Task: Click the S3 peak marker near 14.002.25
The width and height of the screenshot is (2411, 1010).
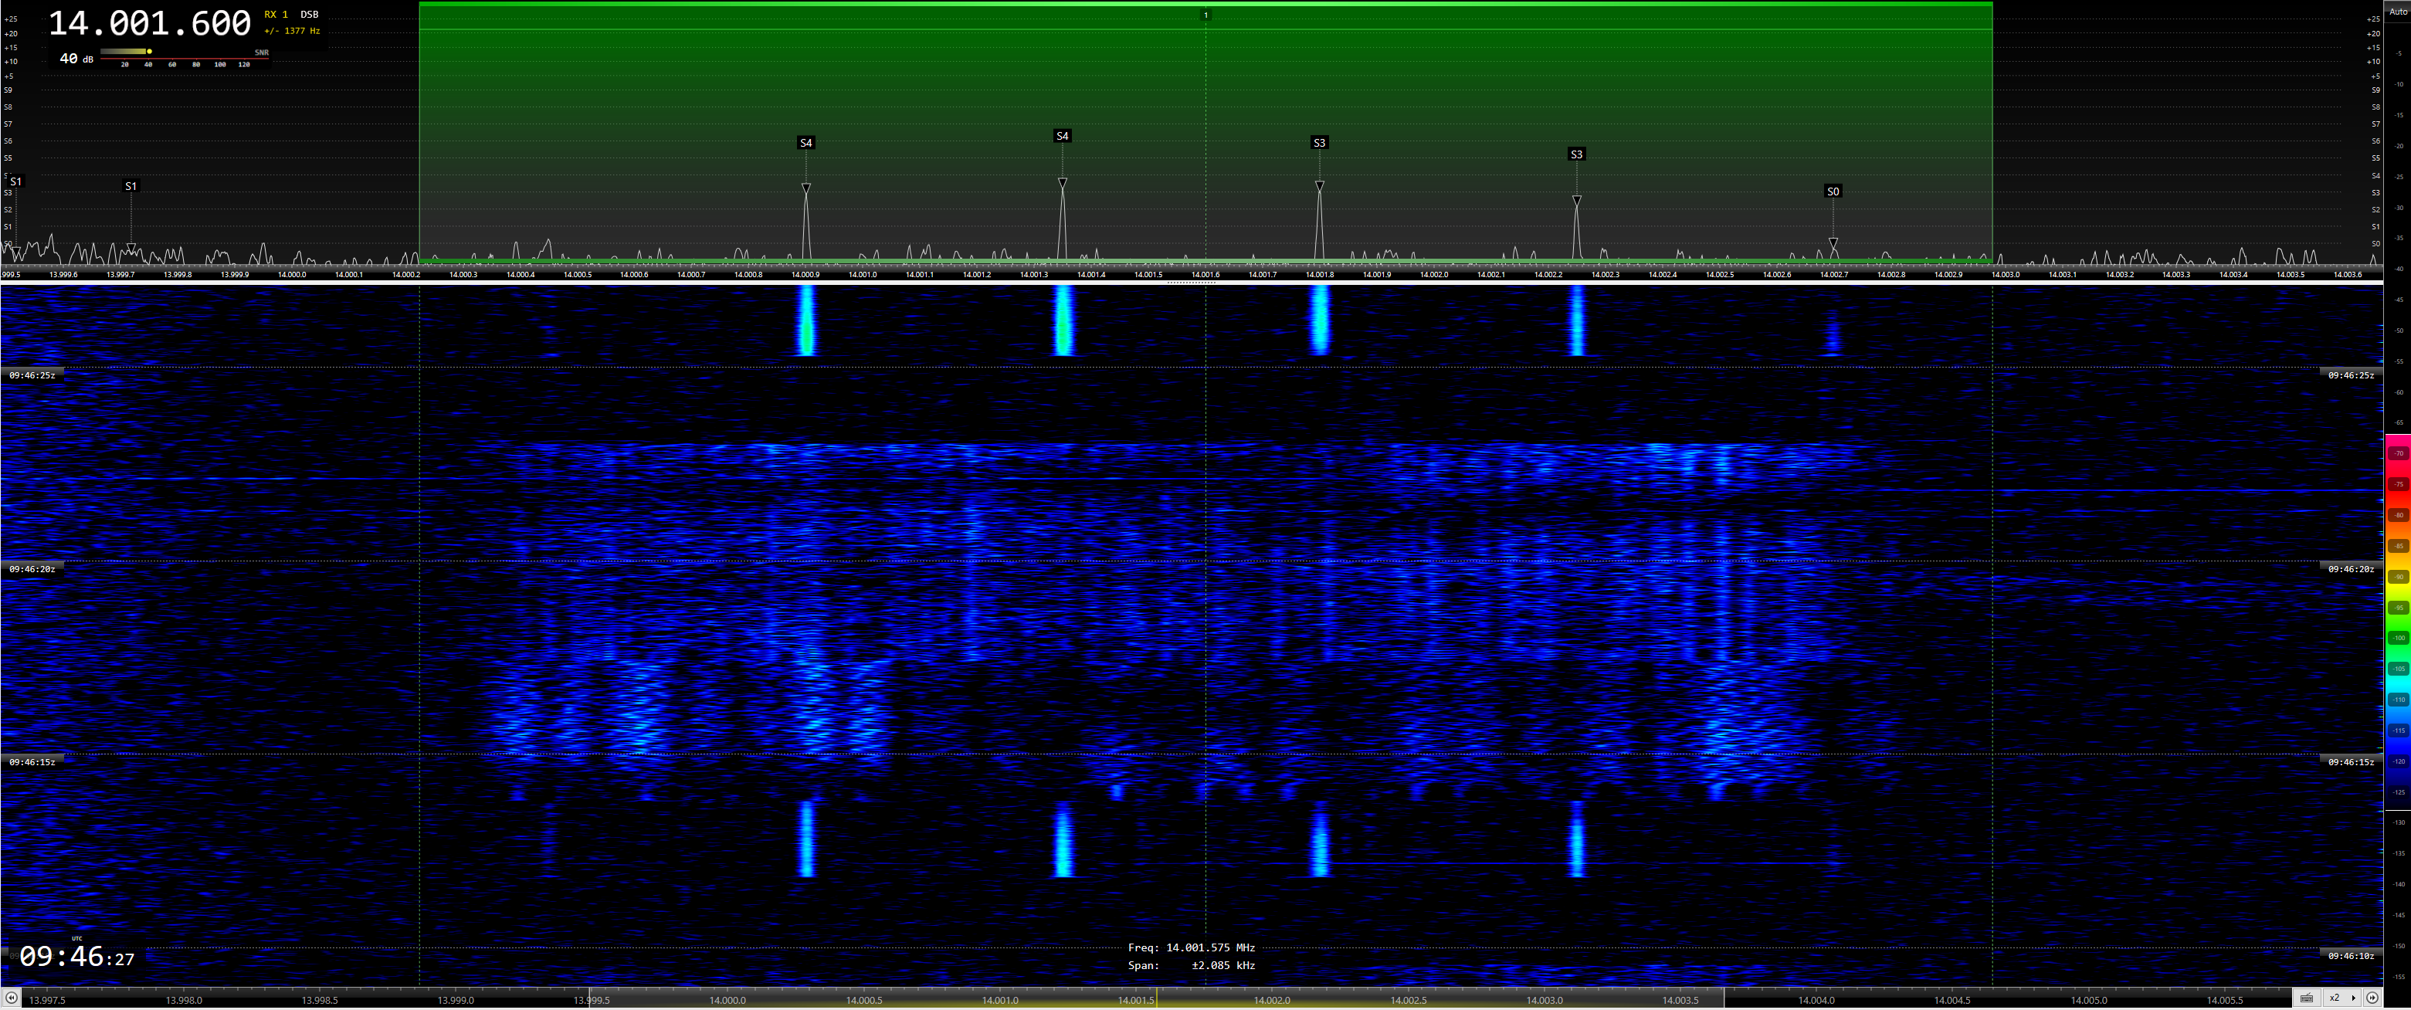Action: [x=1576, y=154]
